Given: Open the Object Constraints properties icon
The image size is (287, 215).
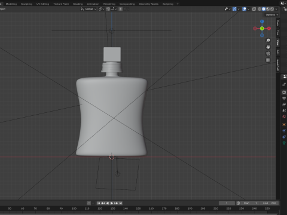Looking at the screenshot, I should pos(284,137).
